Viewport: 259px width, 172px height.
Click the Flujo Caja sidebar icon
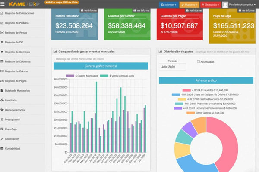coord(3,129)
